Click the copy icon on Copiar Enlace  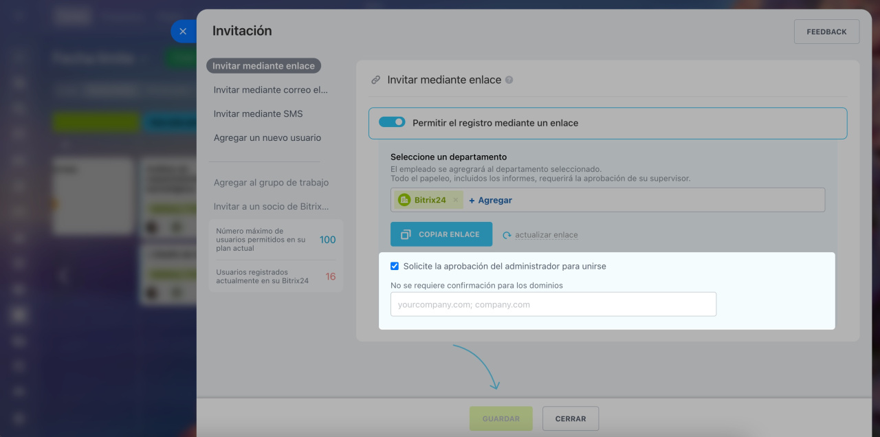[406, 234]
